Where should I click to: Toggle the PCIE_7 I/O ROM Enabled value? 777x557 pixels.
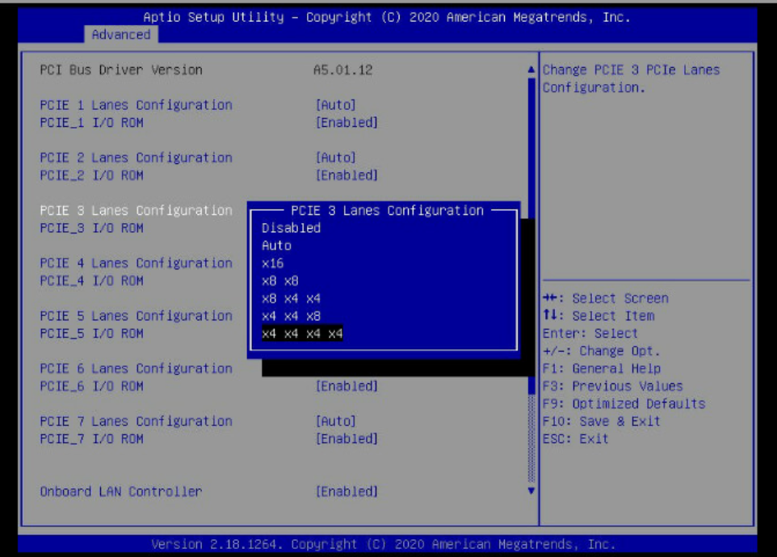tap(346, 439)
